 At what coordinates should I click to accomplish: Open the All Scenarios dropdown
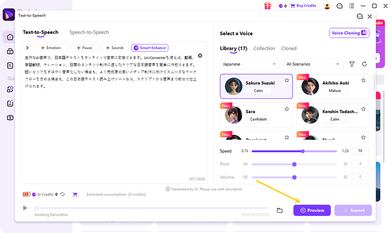[x=313, y=64]
